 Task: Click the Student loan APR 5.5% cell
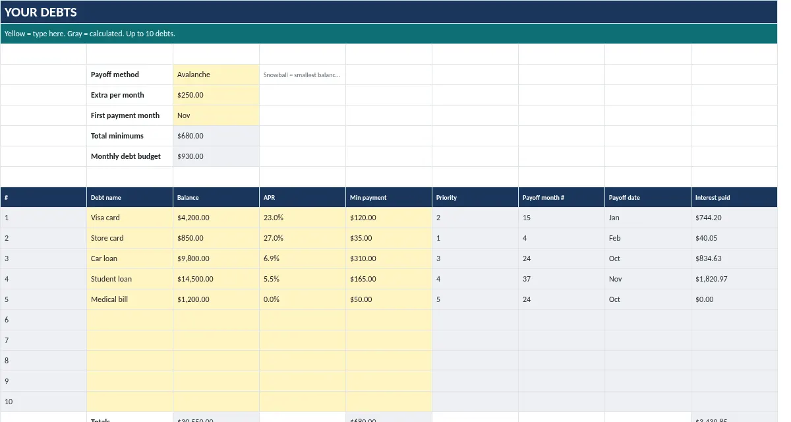tap(303, 279)
